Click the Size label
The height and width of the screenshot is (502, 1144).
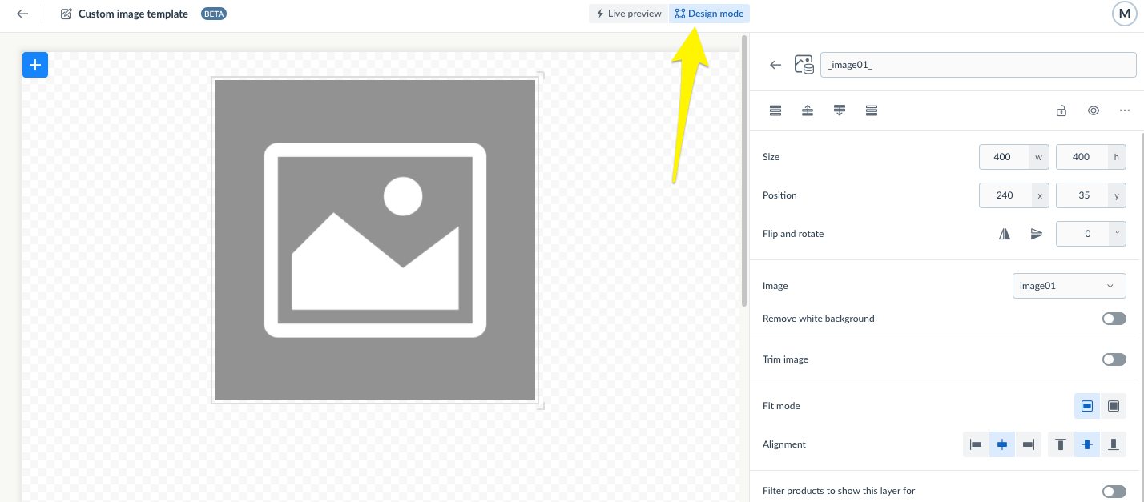[771, 157]
